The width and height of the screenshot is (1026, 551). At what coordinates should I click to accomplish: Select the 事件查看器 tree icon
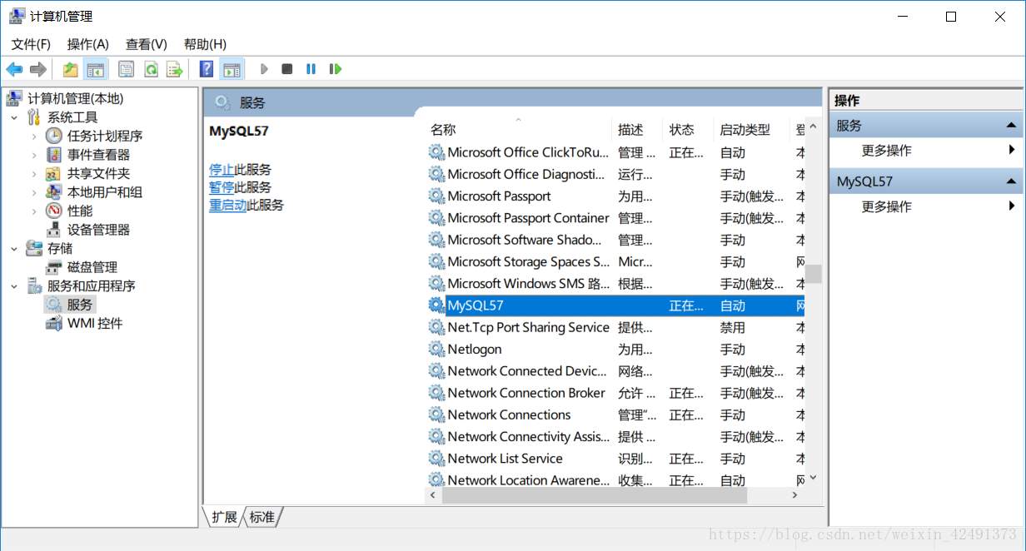(x=53, y=155)
